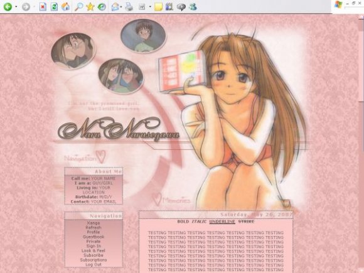This screenshot has width=364, height=273.
Task: Click the Mail envelope toolbar icon
Action: point(115,7)
